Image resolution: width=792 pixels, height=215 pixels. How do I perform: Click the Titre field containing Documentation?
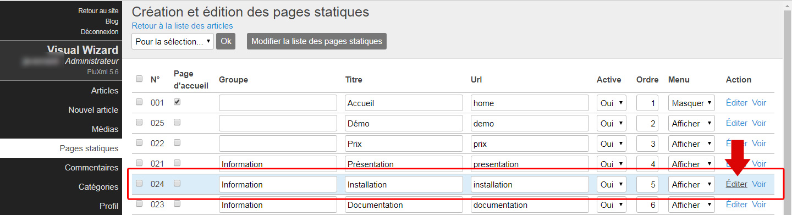404,205
